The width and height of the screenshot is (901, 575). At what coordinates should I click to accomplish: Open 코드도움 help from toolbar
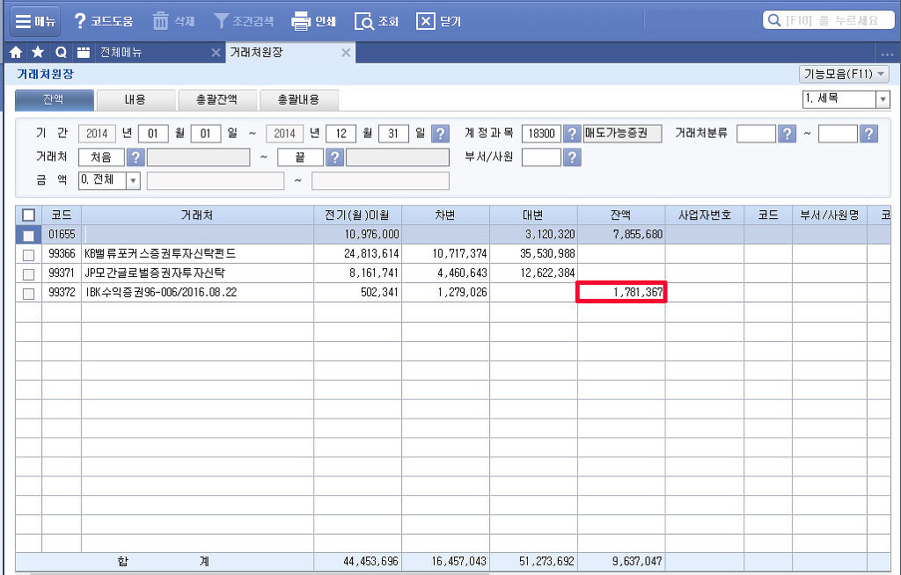coord(104,21)
